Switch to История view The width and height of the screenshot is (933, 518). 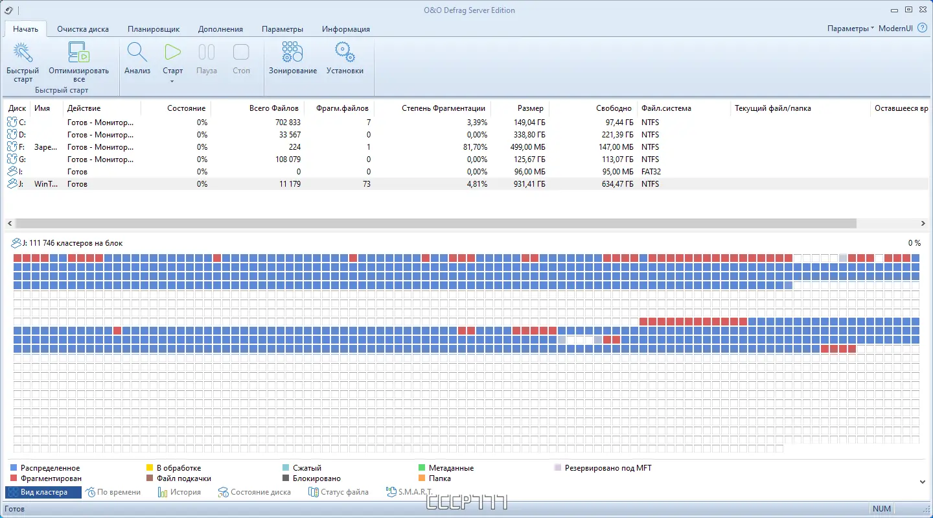(x=179, y=492)
